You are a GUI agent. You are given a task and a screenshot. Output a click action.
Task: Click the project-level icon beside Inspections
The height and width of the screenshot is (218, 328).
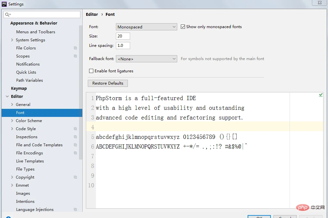pos(75,137)
